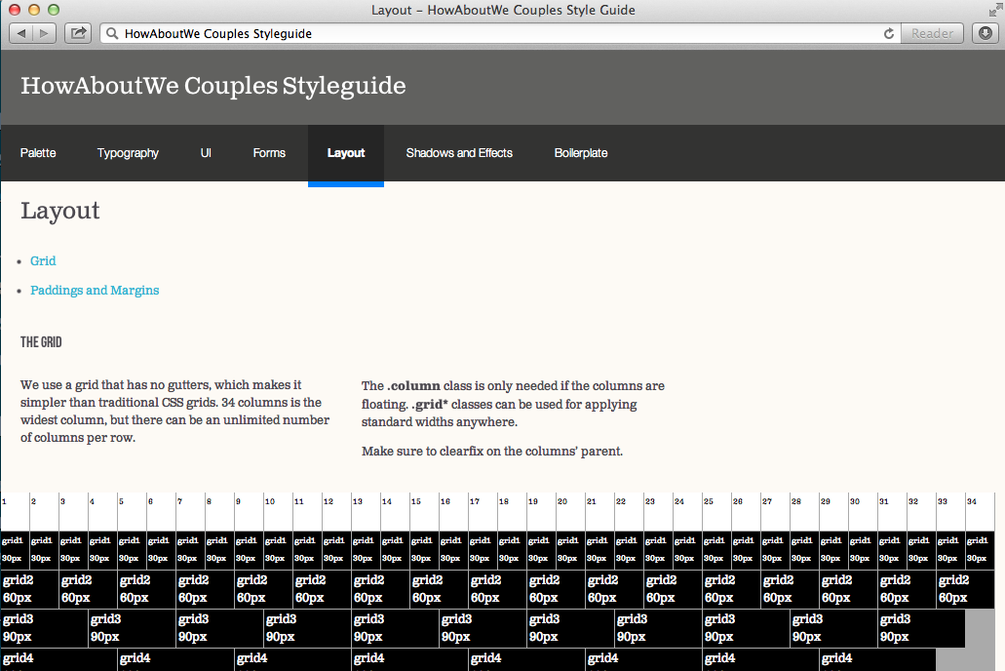This screenshot has height=671, width=1005.
Task: Click the address bar field
Action: [x=500, y=33]
